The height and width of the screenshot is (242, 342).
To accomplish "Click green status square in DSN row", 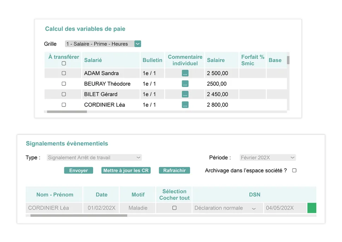I will pos(312,208).
